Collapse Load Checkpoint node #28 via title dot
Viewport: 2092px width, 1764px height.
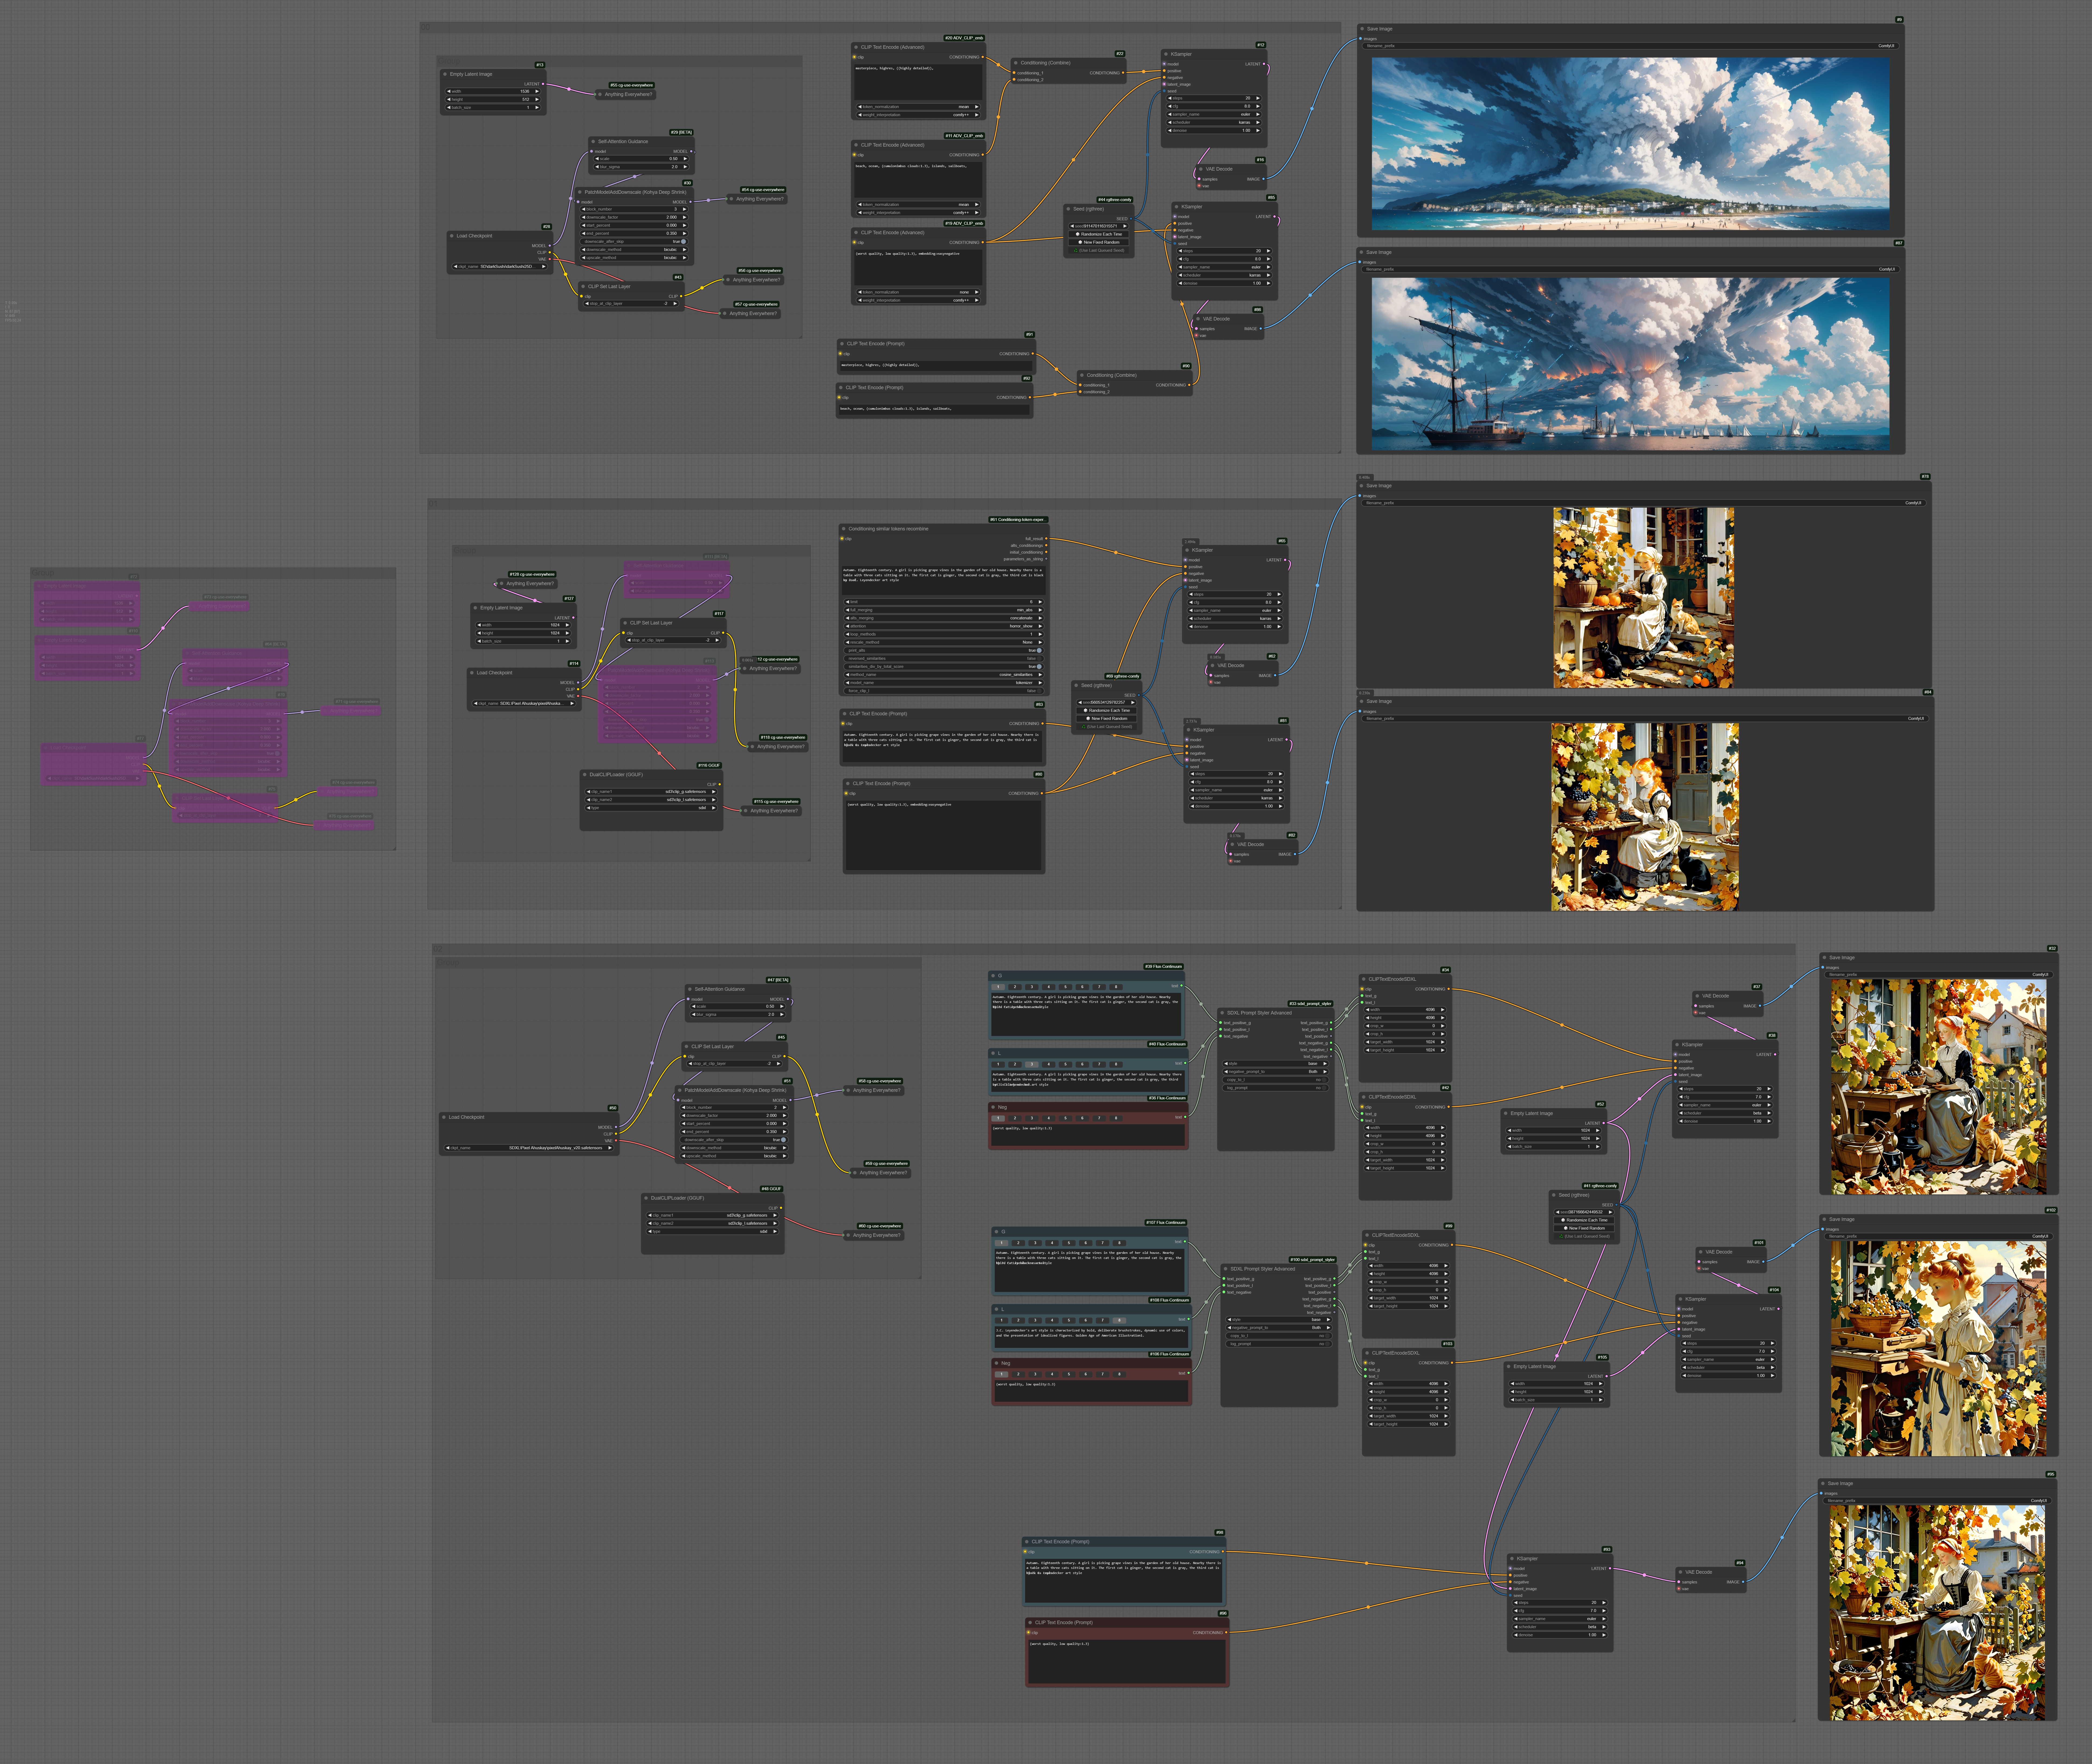452,236
